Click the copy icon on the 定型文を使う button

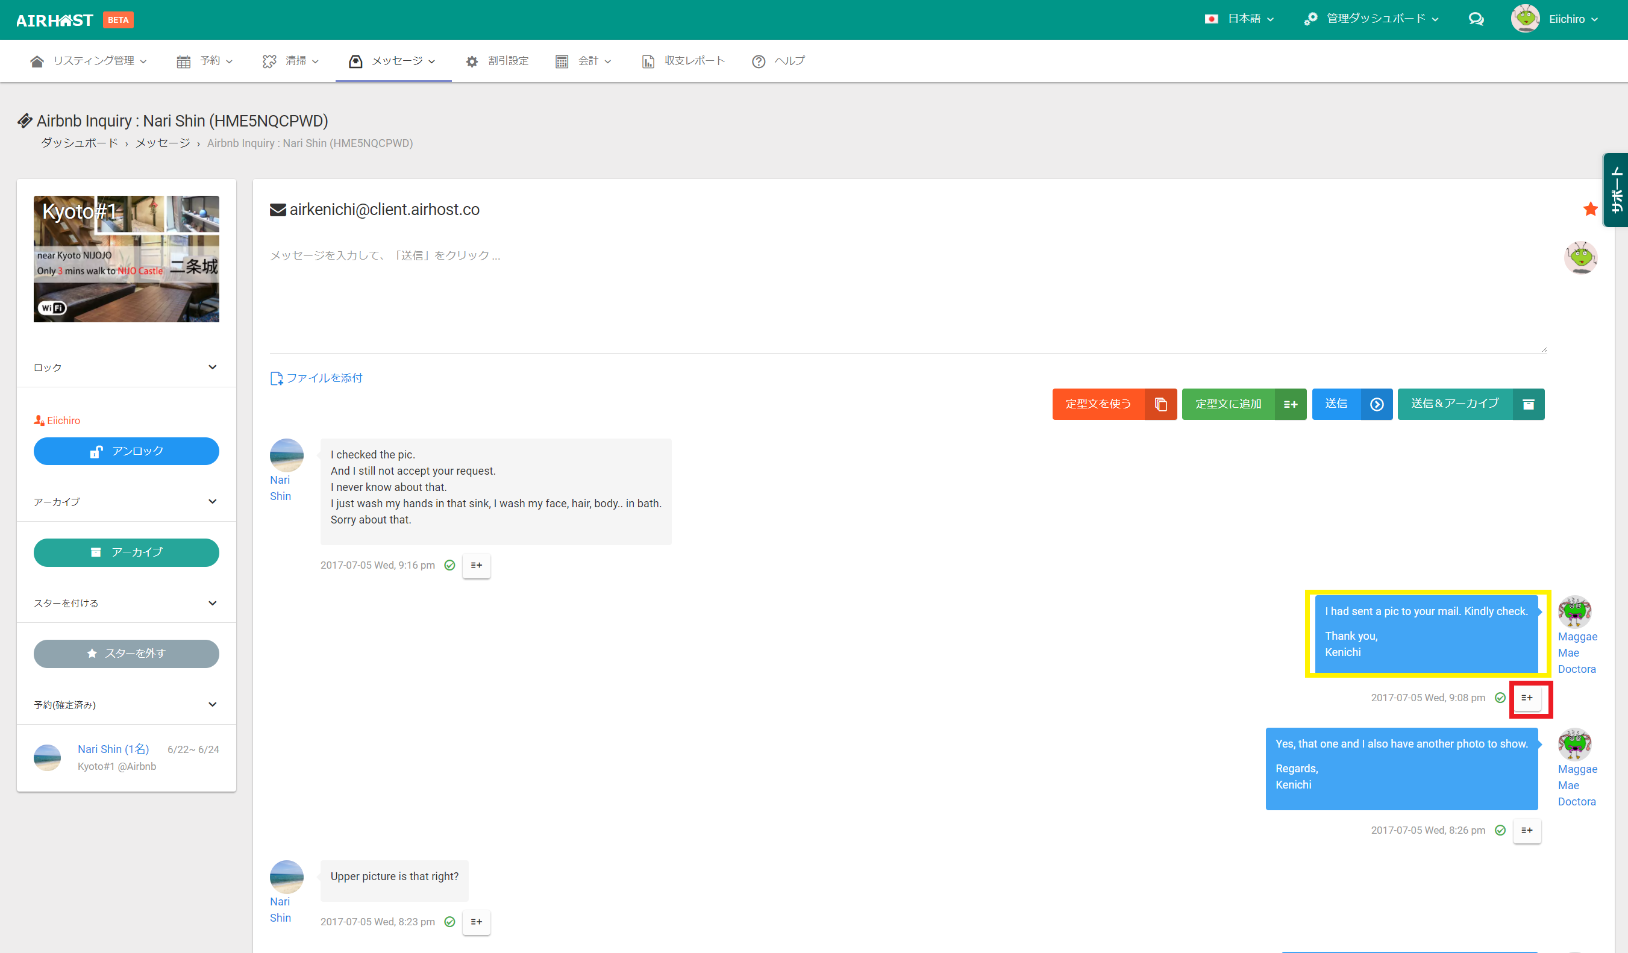coord(1160,404)
